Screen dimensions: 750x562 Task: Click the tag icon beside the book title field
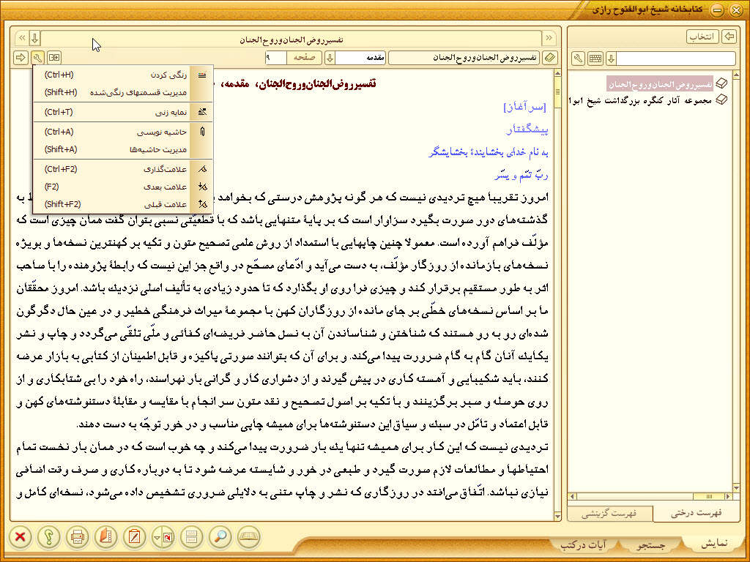(551, 58)
